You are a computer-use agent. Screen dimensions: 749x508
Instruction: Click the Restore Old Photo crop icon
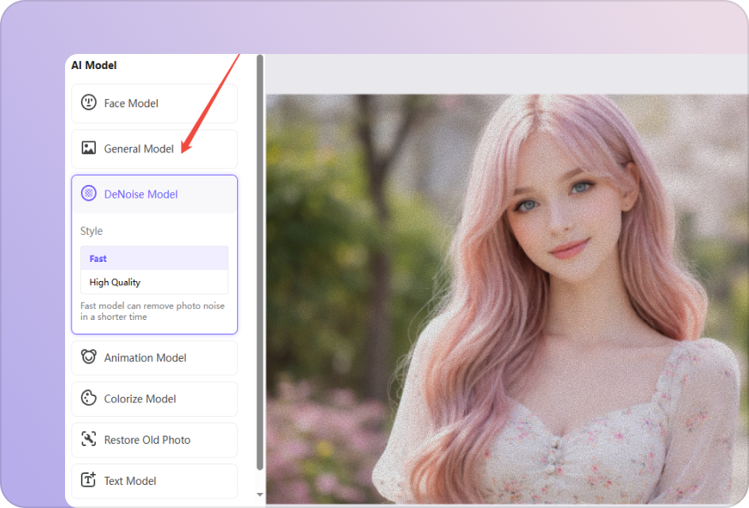coord(90,440)
